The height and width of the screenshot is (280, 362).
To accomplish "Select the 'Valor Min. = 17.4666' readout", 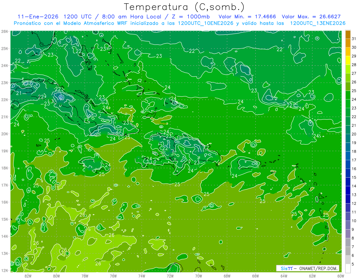I will [247, 17].
